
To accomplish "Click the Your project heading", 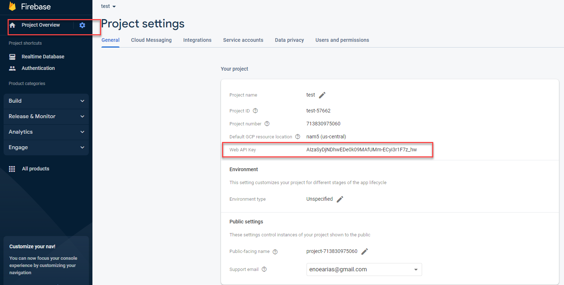I will 235,69.
